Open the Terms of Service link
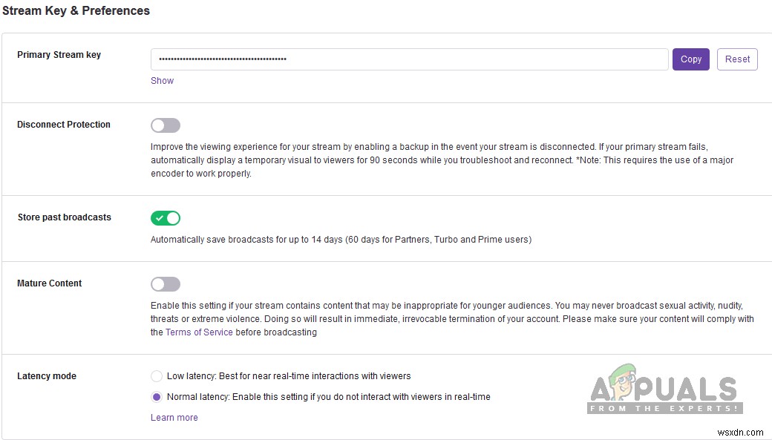 pos(199,332)
